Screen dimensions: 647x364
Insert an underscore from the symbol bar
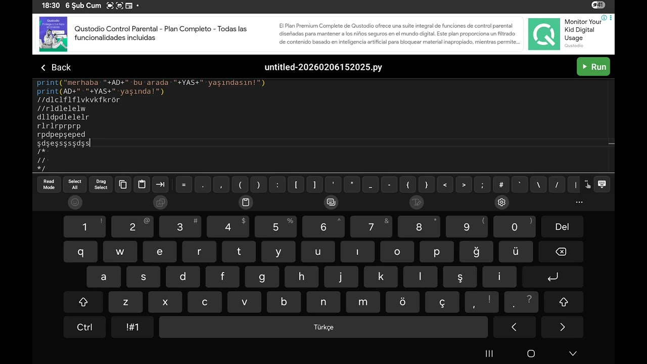pyautogui.click(x=371, y=185)
